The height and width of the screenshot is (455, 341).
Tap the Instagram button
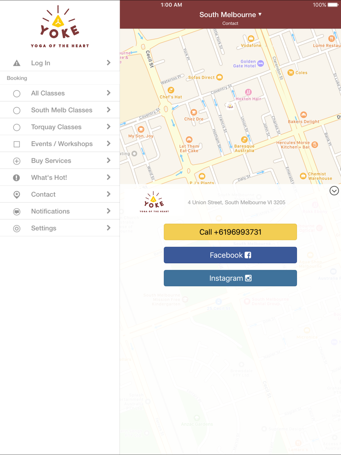[230, 278]
